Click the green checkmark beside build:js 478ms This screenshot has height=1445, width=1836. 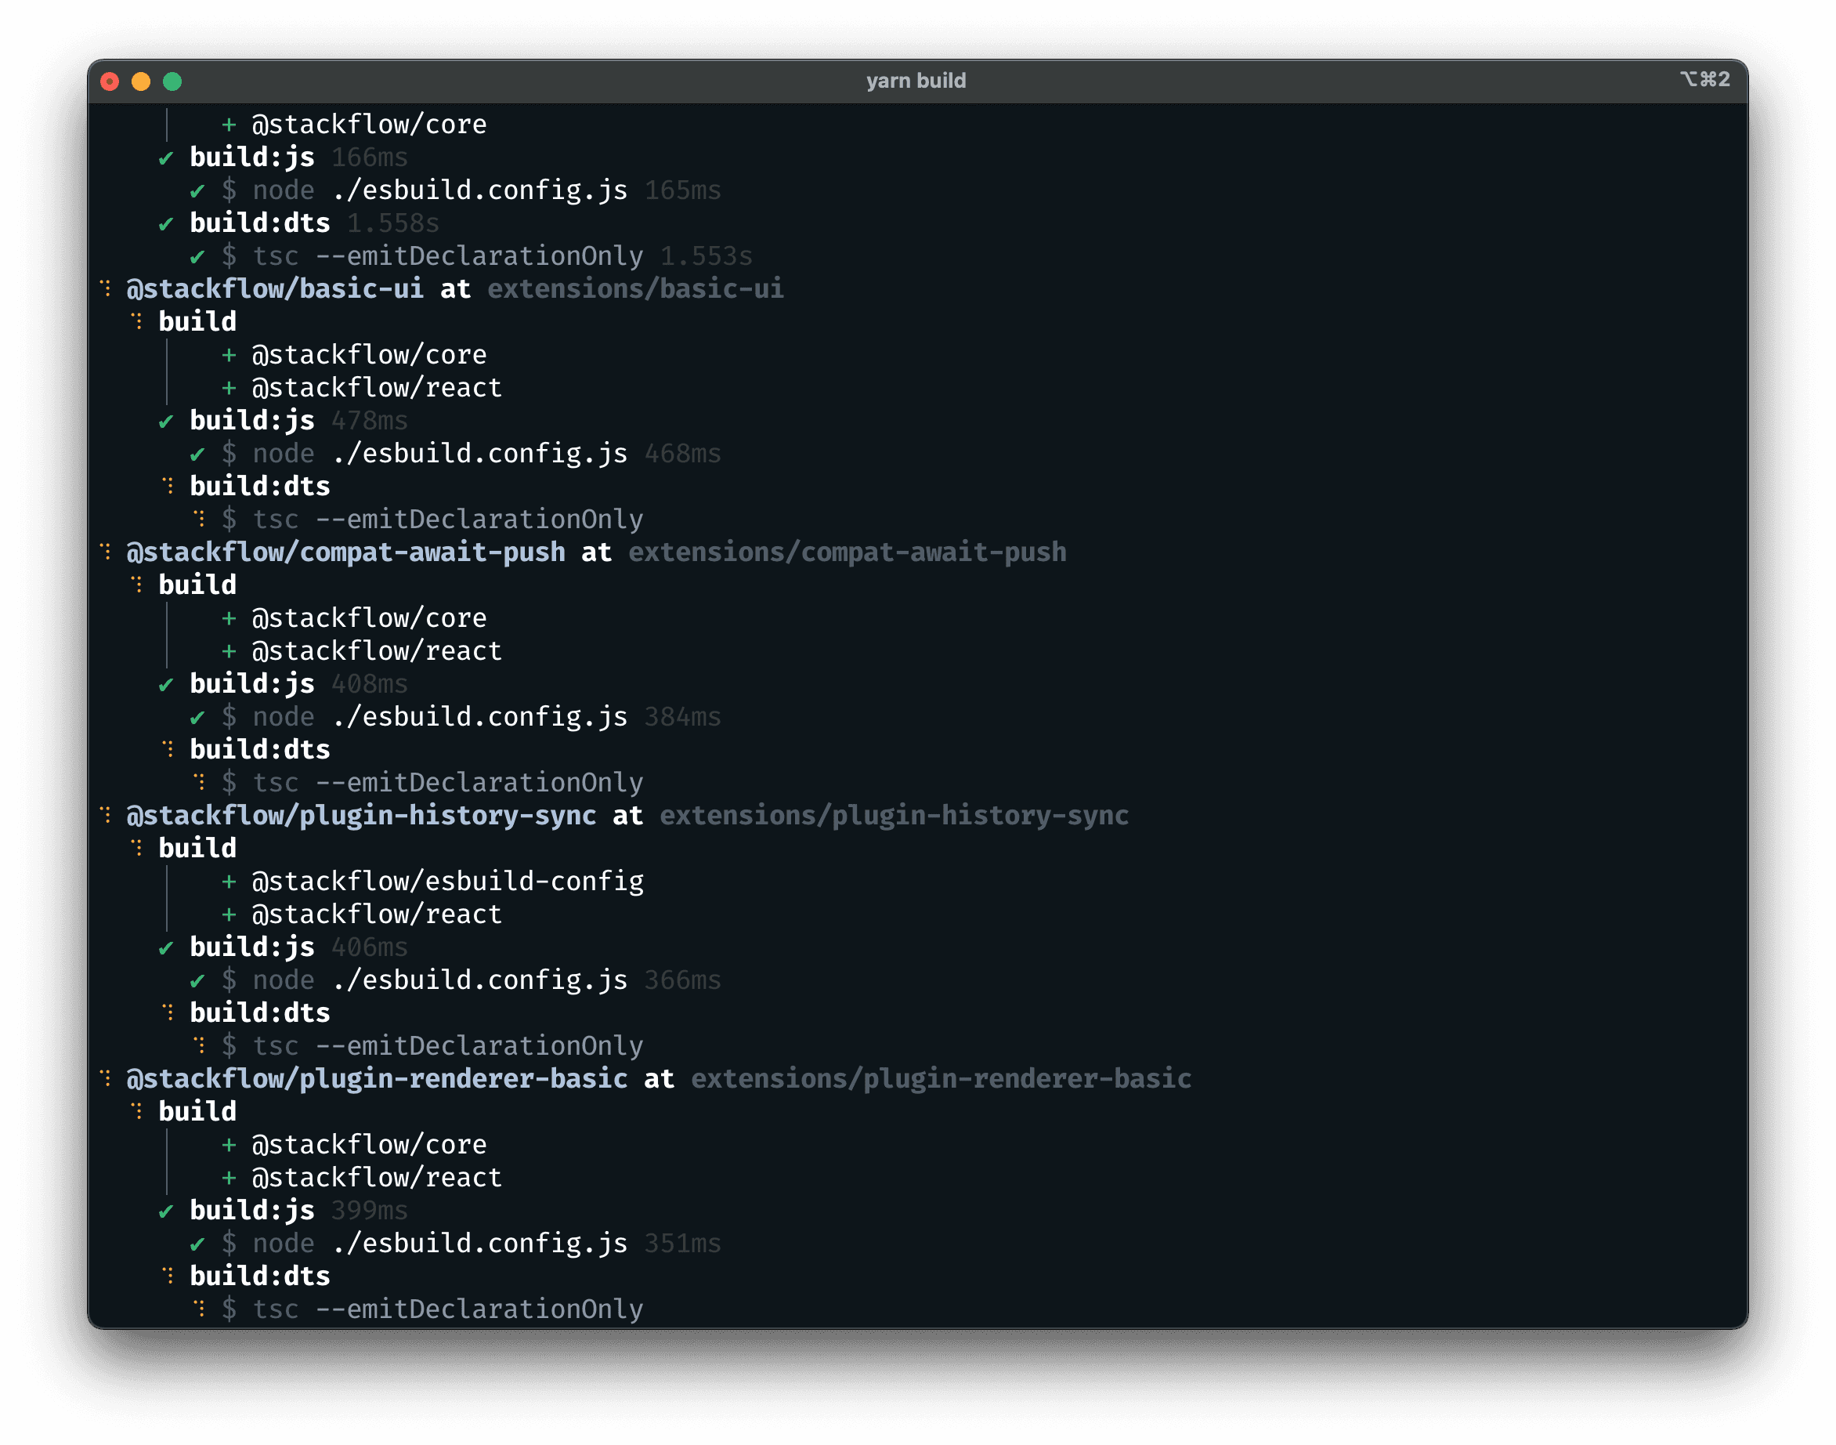pyautogui.click(x=166, y=422)
